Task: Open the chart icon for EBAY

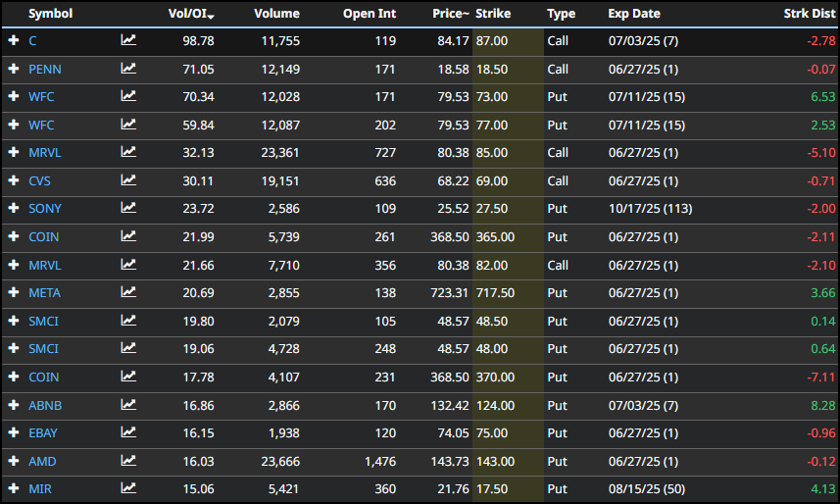Action: [x=128, y=432]
